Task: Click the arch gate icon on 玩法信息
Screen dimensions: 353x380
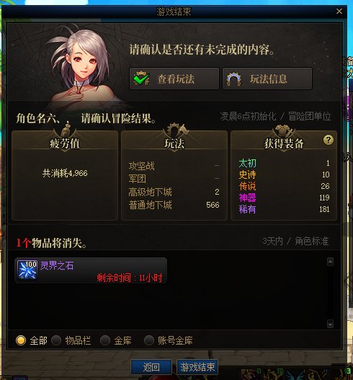Action: click(233, 79)
